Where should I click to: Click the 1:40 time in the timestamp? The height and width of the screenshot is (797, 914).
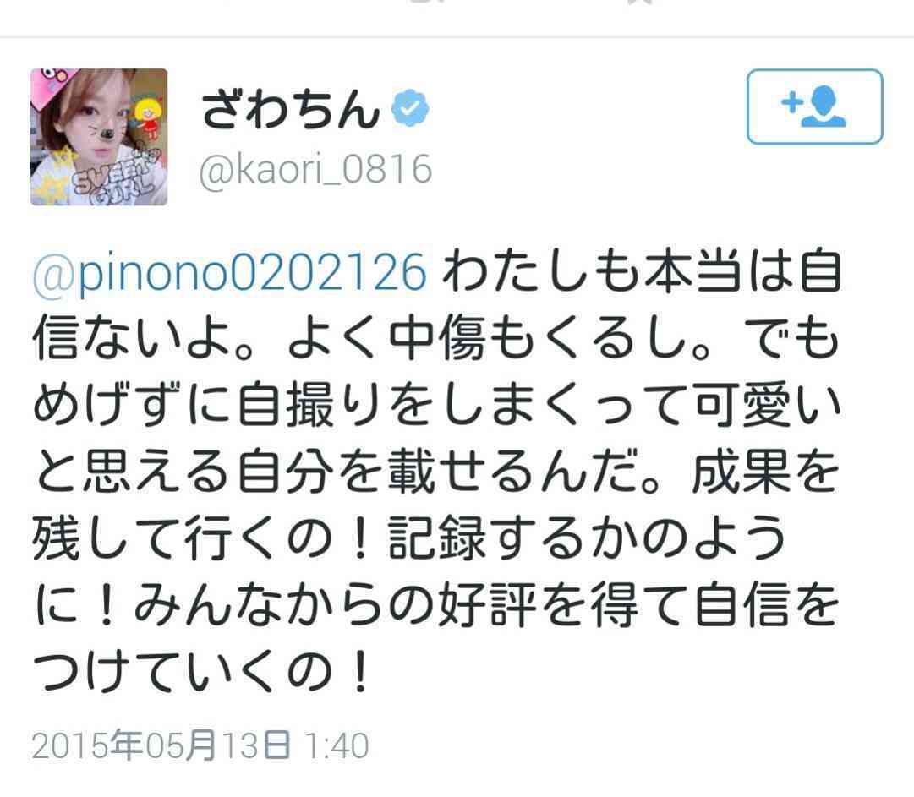[x=337, y=745]
